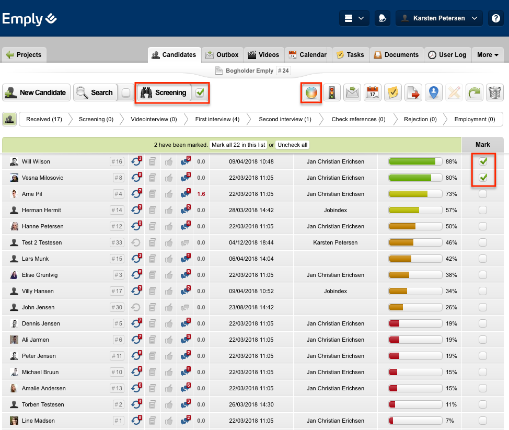Click the envelope send-mail toolbar icon
The height and width of the screenshot is (430, 509).
[353, 93]
